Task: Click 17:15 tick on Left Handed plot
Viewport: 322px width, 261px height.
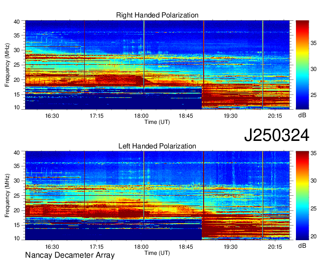Action: (x=97, y=247)
